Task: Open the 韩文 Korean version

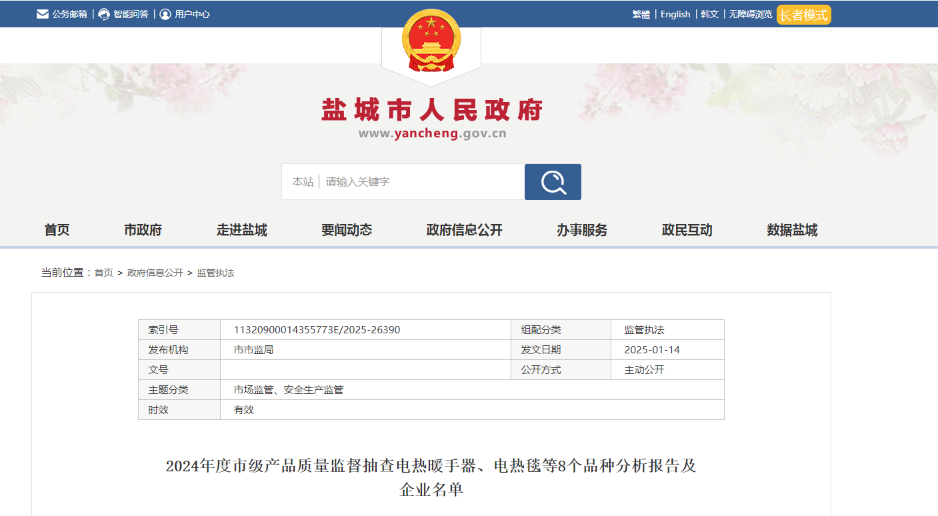Action: click(709, 14)
